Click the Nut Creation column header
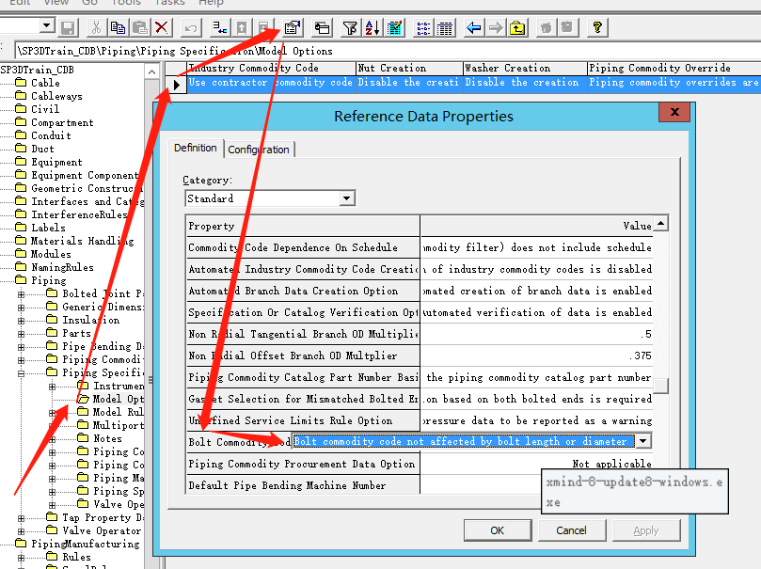The height and width of the screenshot is (569, 761). (409, 68)
